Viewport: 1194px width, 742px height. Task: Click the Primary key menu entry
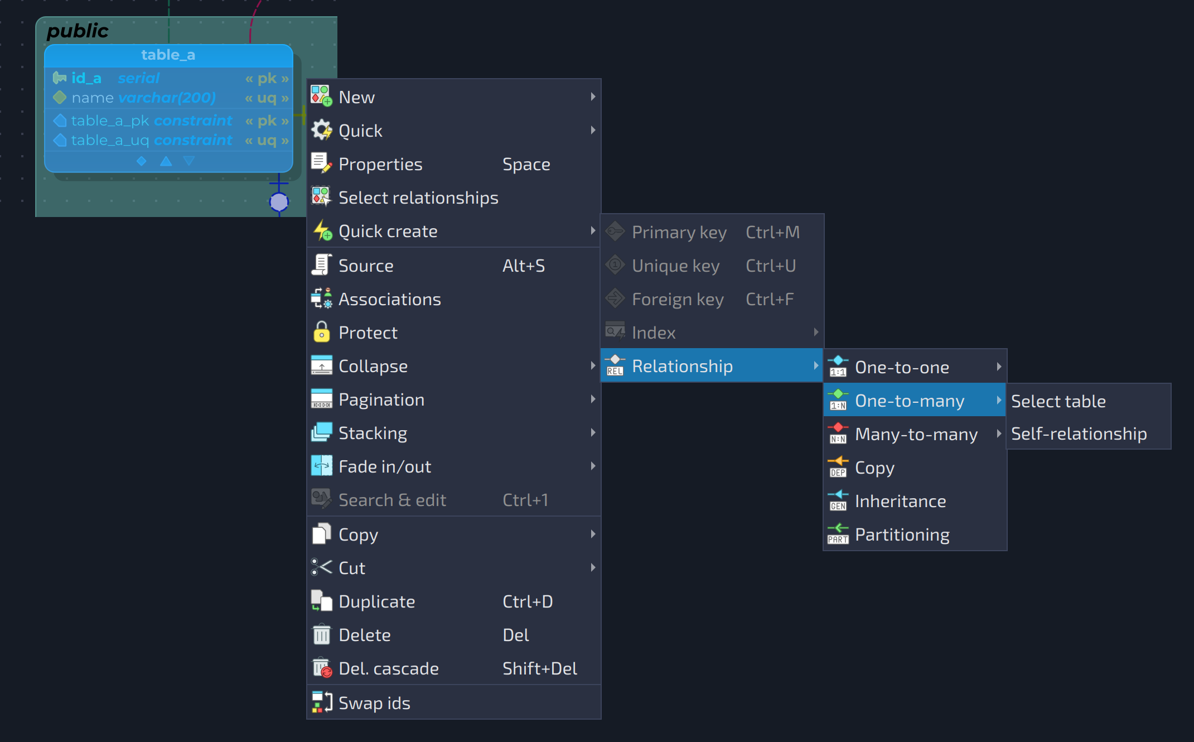[712, 232]
